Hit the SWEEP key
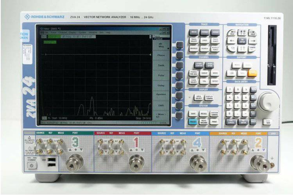 (x=204, y=73)
